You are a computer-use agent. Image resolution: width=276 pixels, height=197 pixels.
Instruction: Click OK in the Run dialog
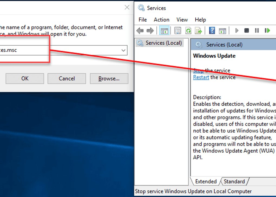[x=25, y=79]
